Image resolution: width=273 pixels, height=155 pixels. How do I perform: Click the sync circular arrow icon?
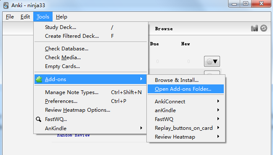click(x=264, y=28)
